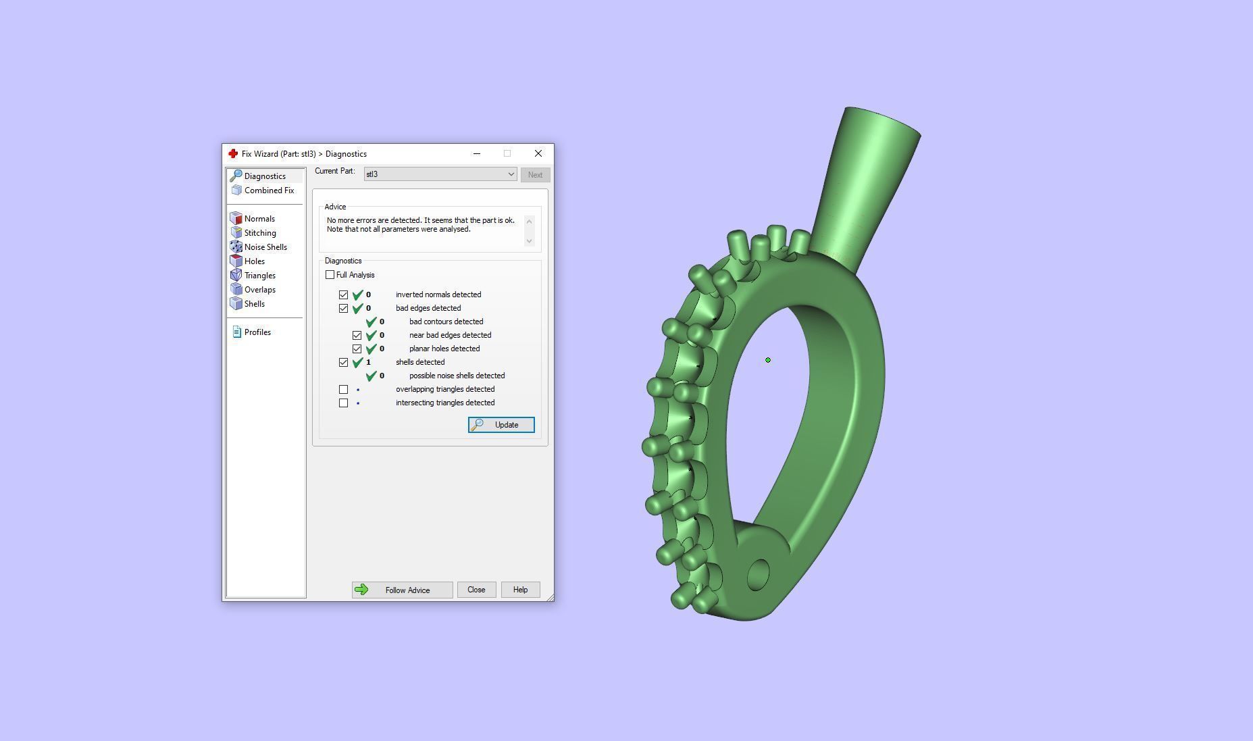Click the Overlaps cube icon
The image size is (1253, 741).
(x=236, y=290)
